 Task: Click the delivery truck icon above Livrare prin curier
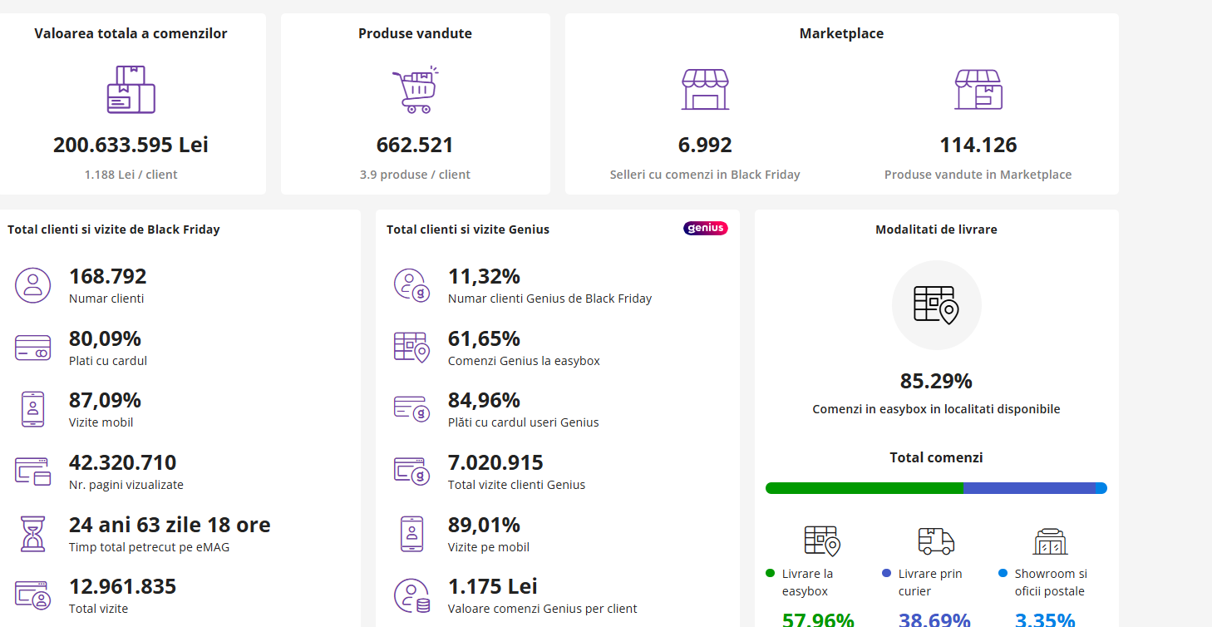click(x=936, y=541)
